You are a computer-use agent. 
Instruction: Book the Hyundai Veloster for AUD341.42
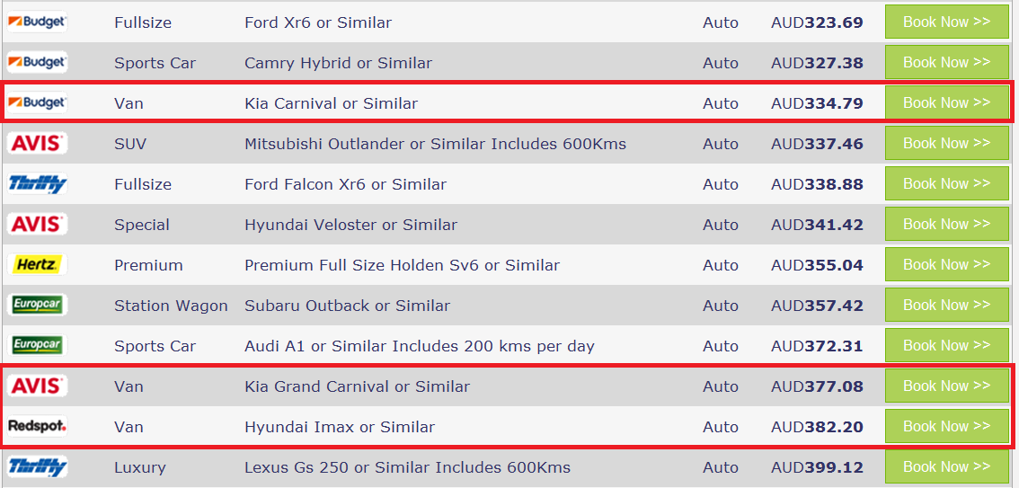pos(946,225)
